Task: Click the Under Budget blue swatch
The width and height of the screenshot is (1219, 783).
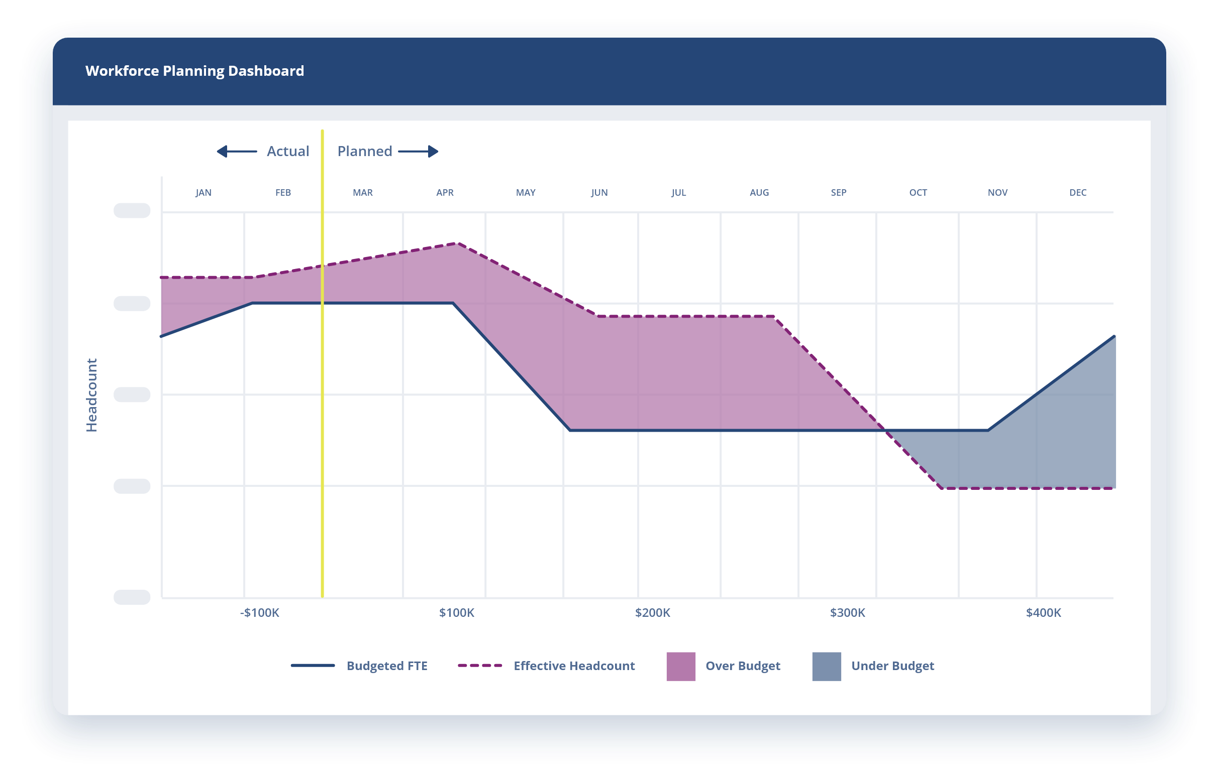Action: point(827,667)
